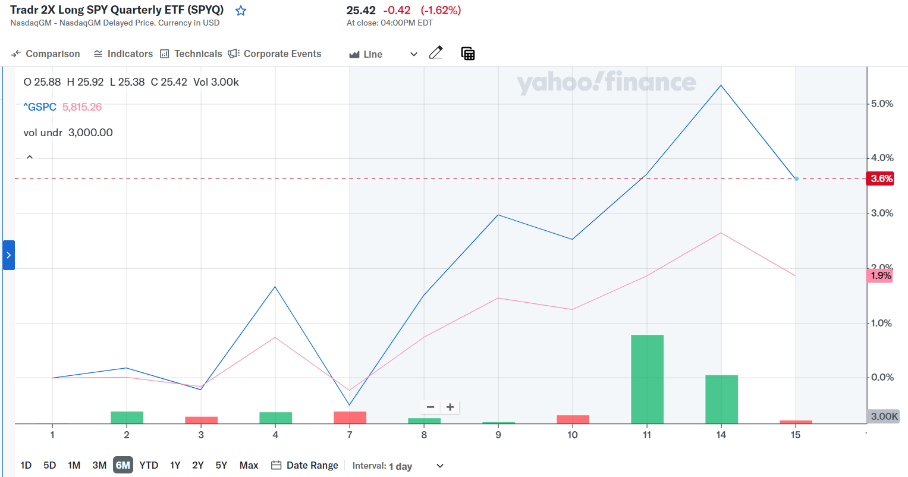908x477 pixels.
Task: Click the Indicators icon
Action: coord(98,54)
